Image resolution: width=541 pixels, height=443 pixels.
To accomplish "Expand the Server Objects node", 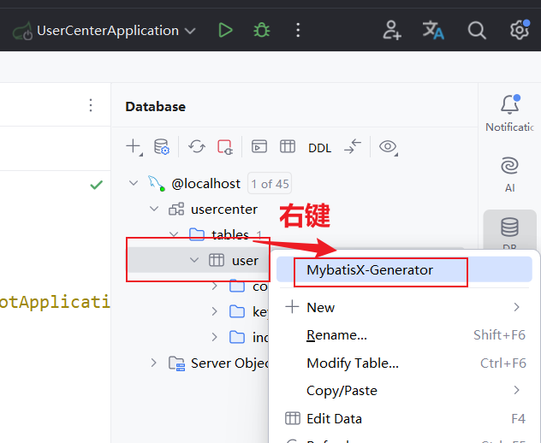I will [x=153, y=363].
